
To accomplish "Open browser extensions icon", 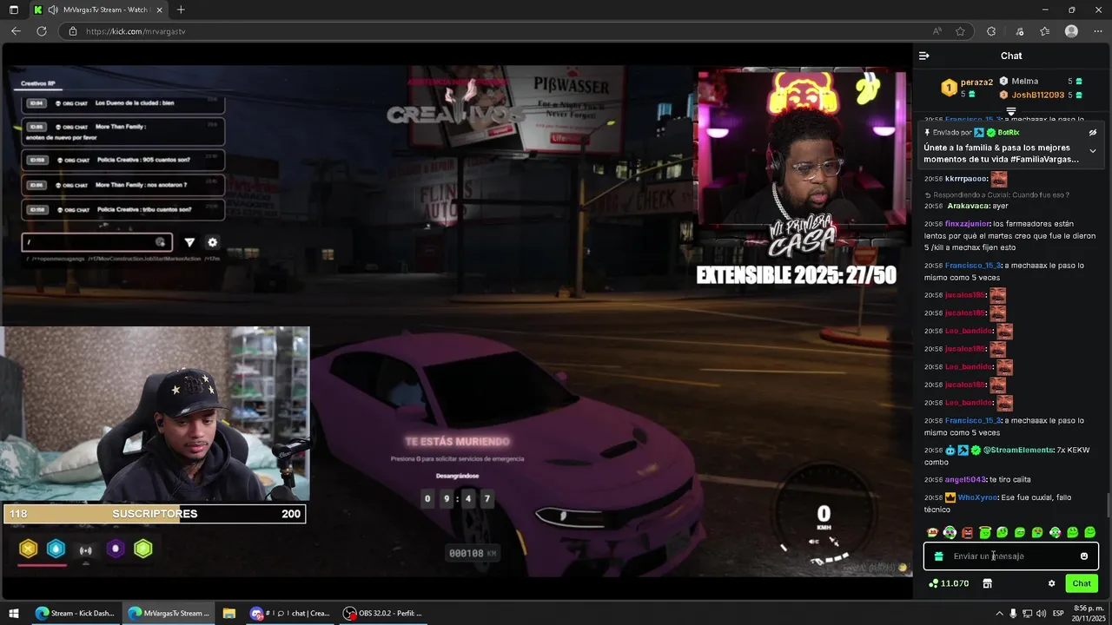I will tap(991, 31).
